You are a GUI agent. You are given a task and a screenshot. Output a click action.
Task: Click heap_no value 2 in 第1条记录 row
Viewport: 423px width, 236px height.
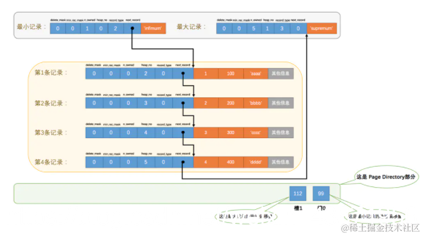point(145,73)
